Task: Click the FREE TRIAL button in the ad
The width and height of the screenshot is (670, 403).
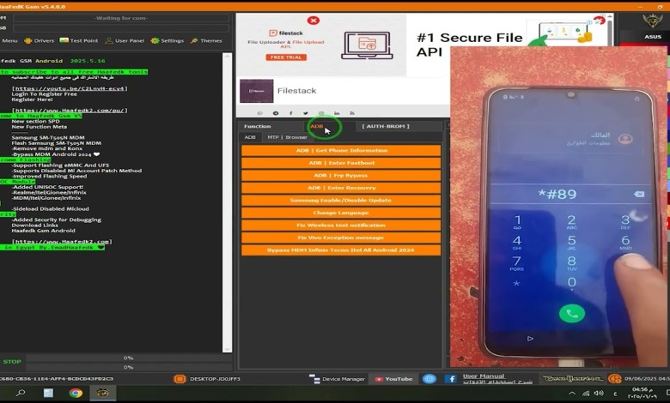Action: click(286, 57)
